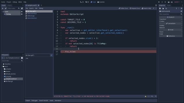Expand the Pause property section

pos(170,32)
